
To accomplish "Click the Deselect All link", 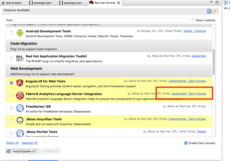I will coord(30,143).
